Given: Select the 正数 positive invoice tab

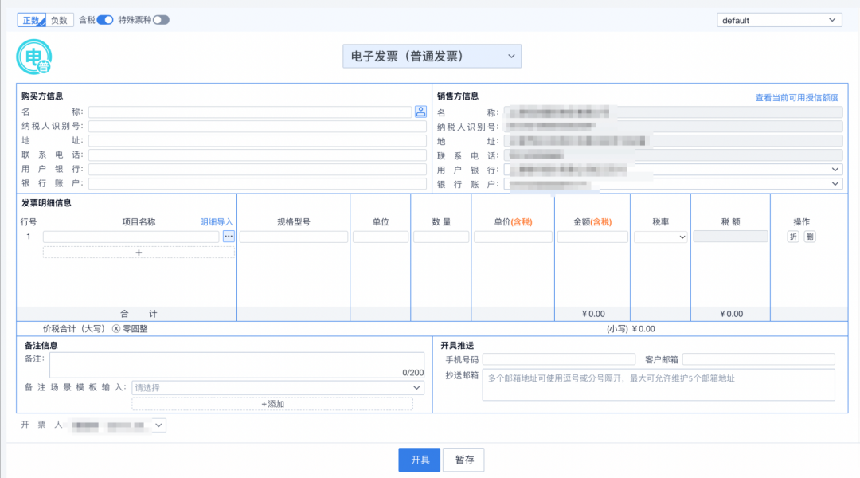Looking at the screenshot, I should pyautogui.click(x=31, y=20).
